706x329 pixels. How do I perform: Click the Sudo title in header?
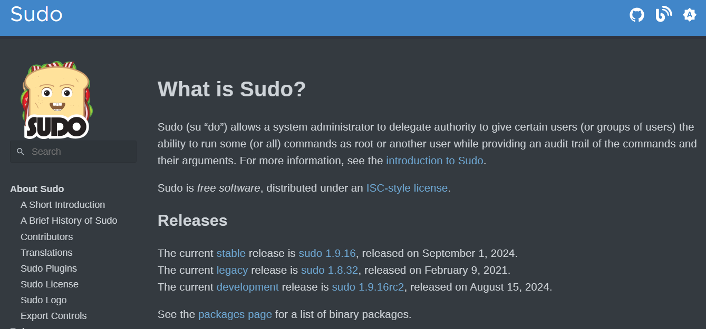click(x=36, y=14)
